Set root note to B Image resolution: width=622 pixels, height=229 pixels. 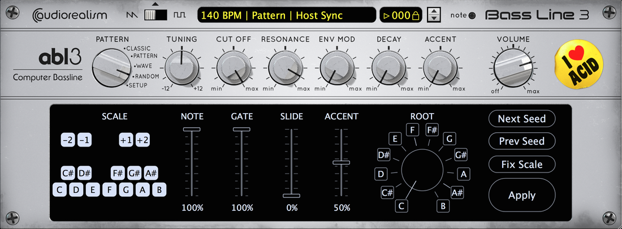pos(443,206)
